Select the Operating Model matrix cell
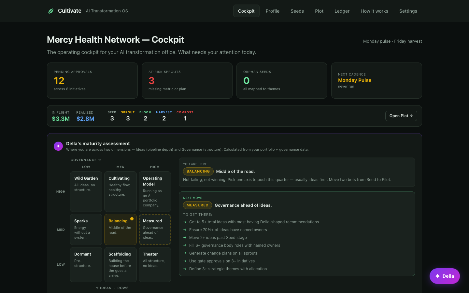Image resolution: width=469 pixels, height=293 pixels. pyautogui.click(x=155, y=191)
